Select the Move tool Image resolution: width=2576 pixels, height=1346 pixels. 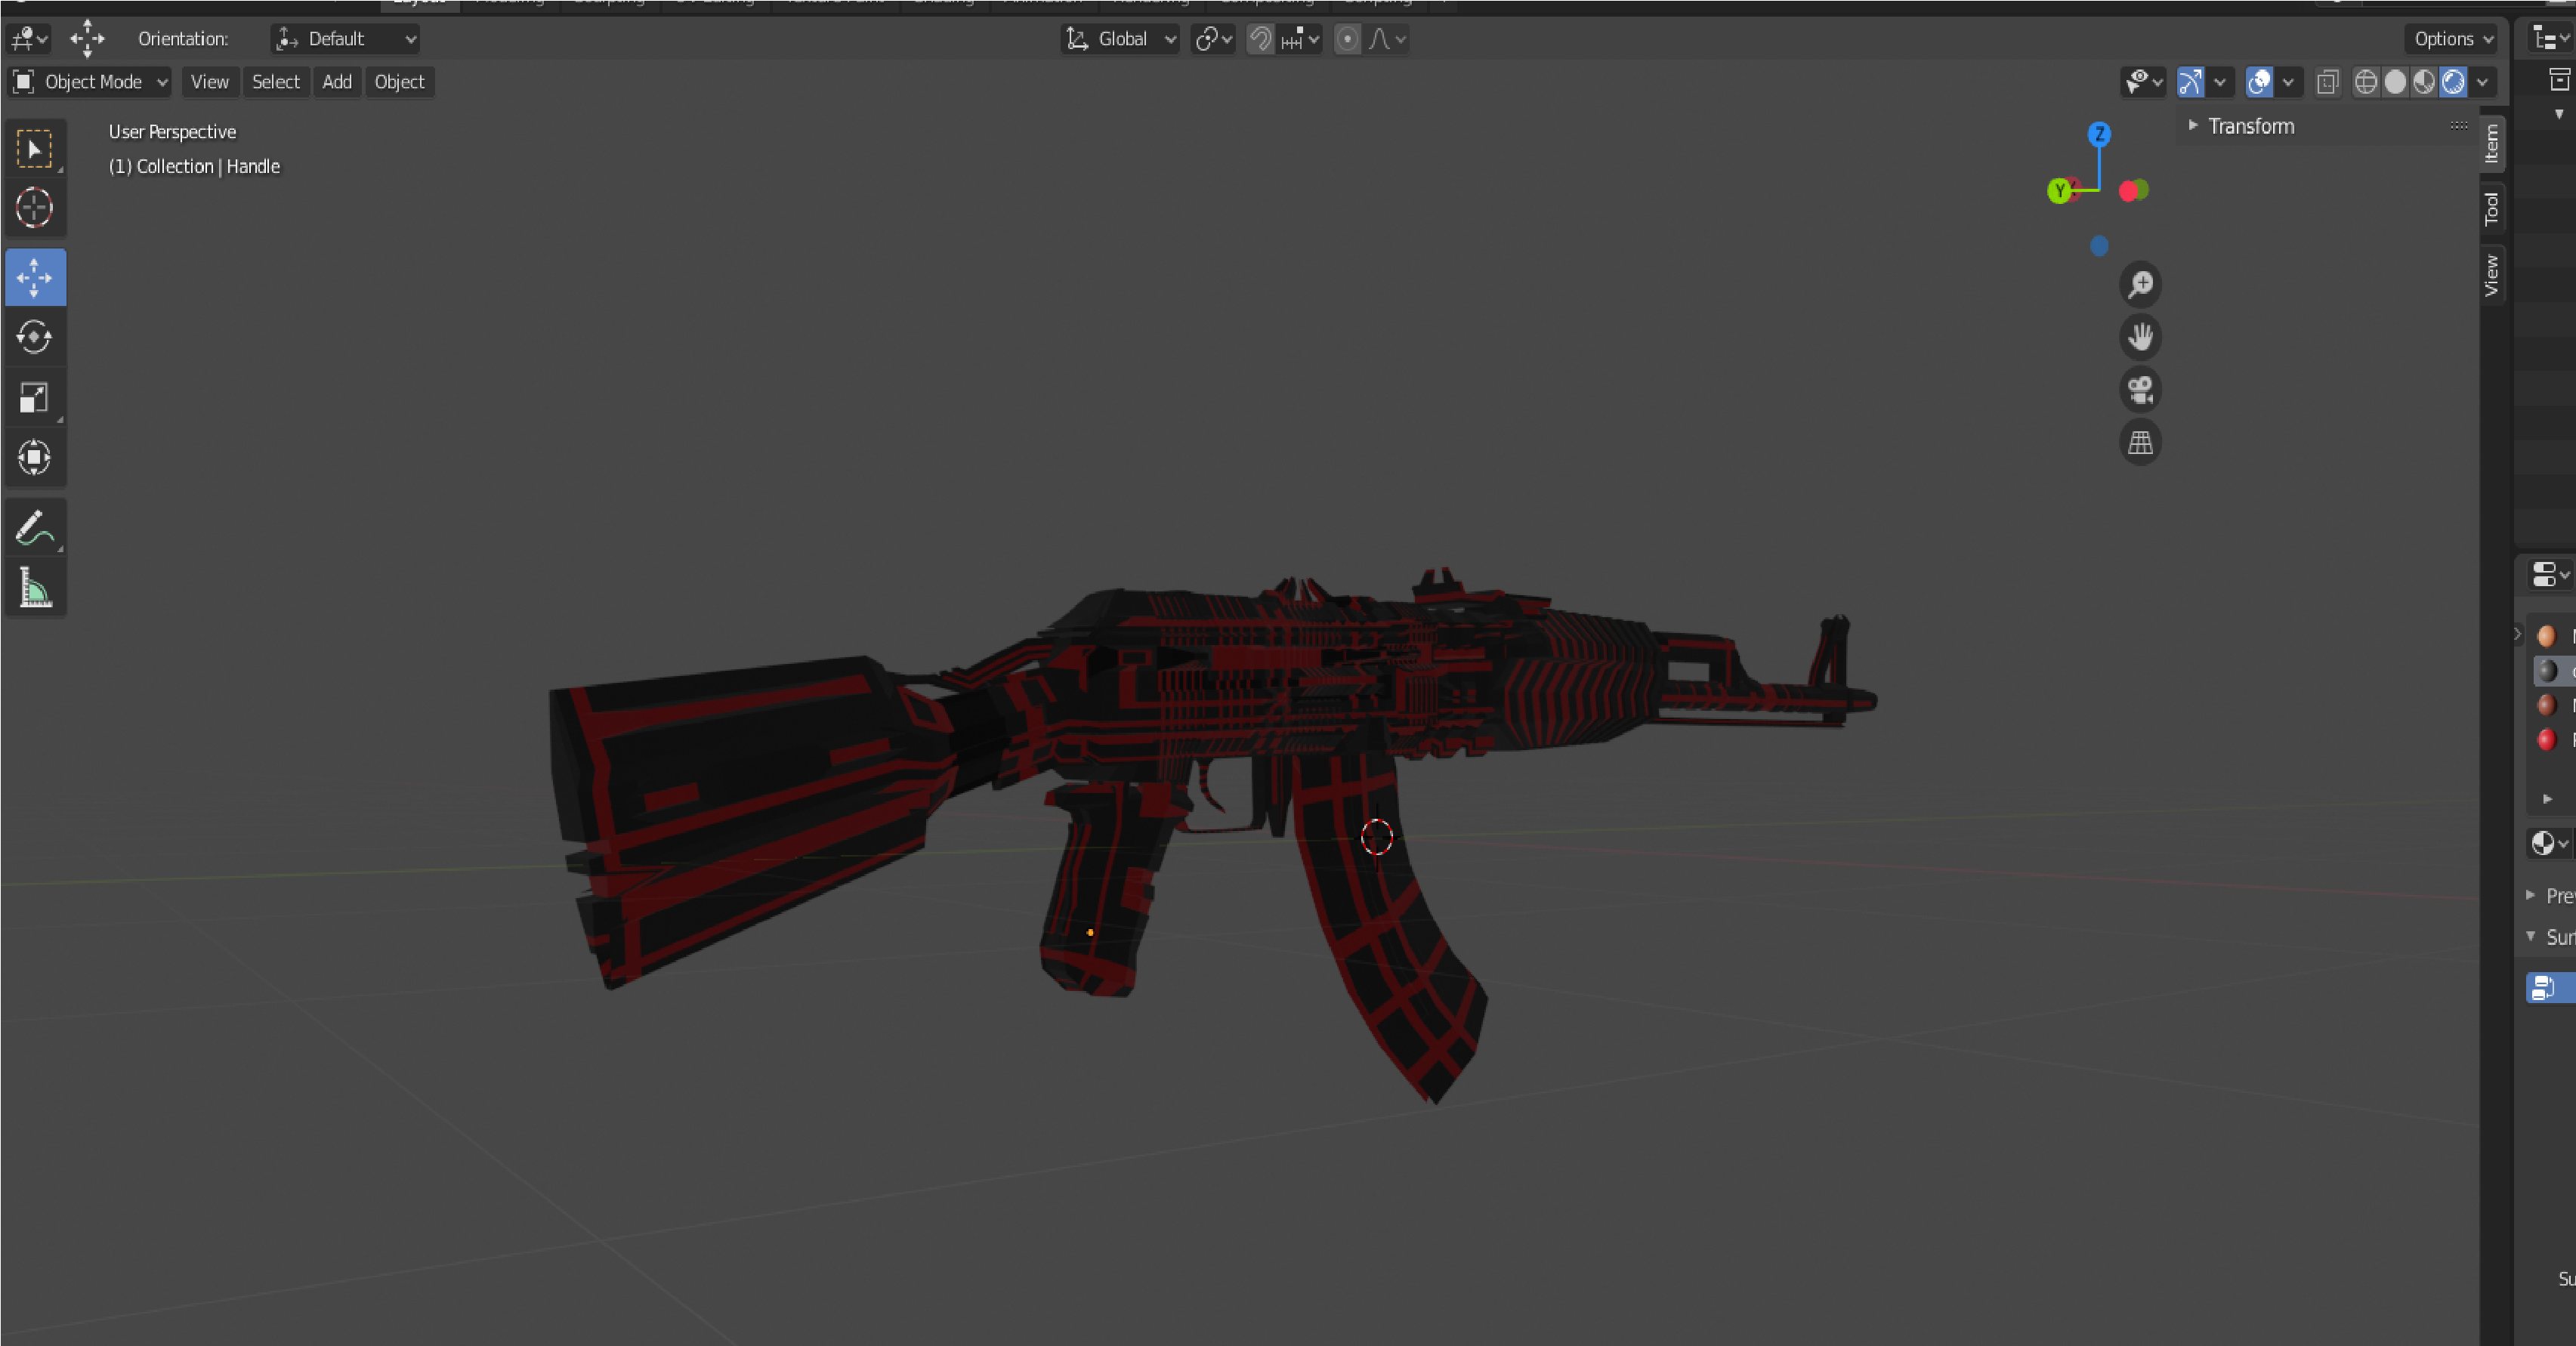click(35, 277)
